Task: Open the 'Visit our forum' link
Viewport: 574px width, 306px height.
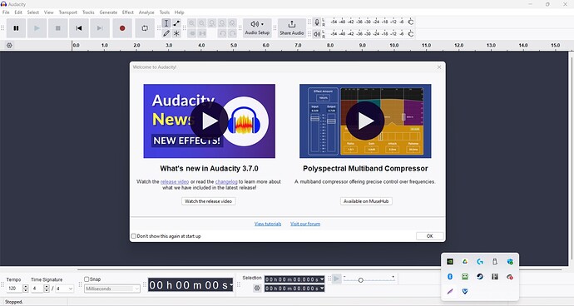Action: tap(305, 224)
